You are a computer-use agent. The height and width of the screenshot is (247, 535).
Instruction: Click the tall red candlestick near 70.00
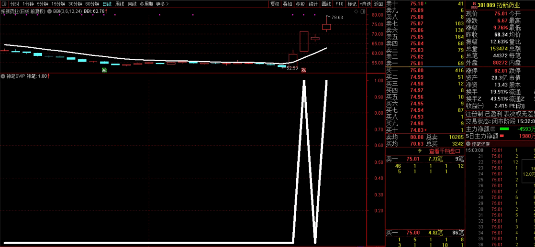coord(304,41)
